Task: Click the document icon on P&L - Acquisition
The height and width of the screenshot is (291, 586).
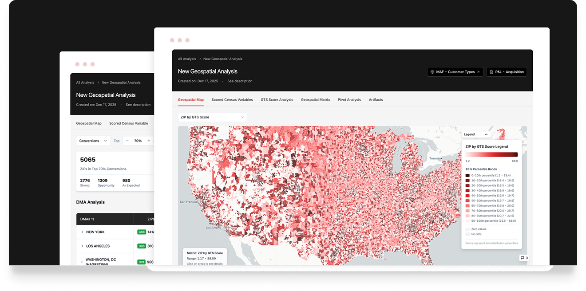Action: (x=491, y=72)
